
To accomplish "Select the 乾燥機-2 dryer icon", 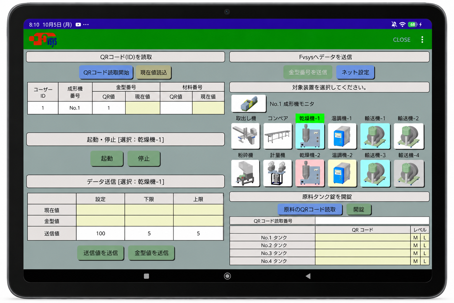I will 310,173.
